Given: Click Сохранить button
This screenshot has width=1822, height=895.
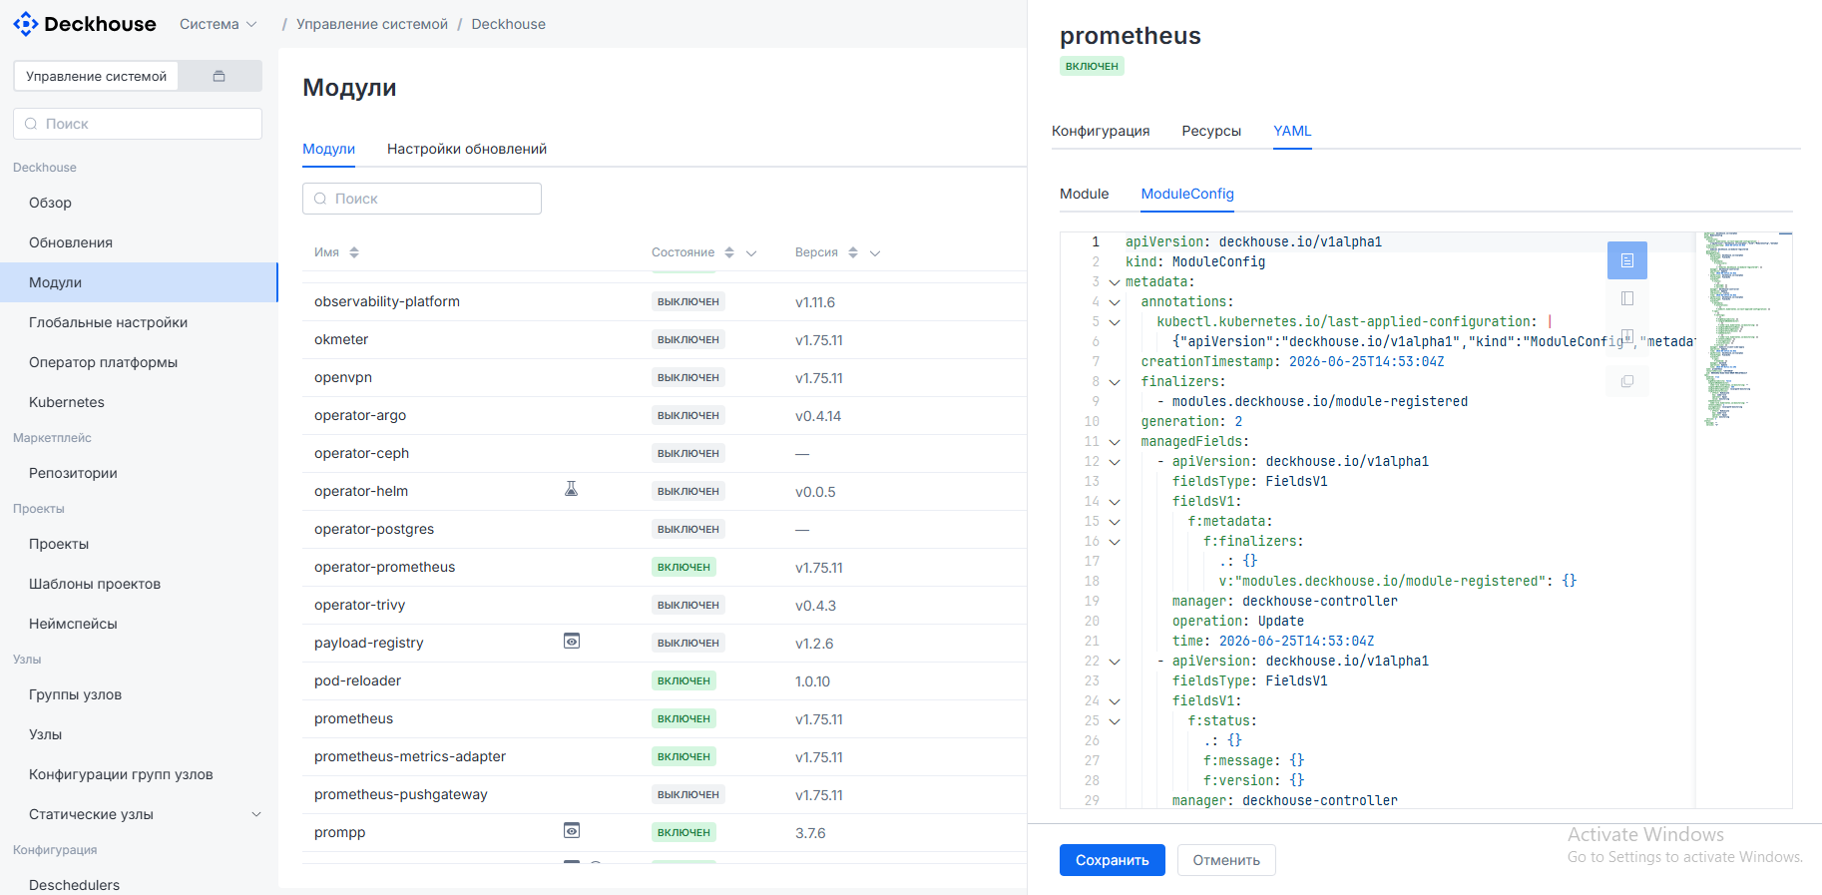Looking at the screenshot, I should (1113, 860).
